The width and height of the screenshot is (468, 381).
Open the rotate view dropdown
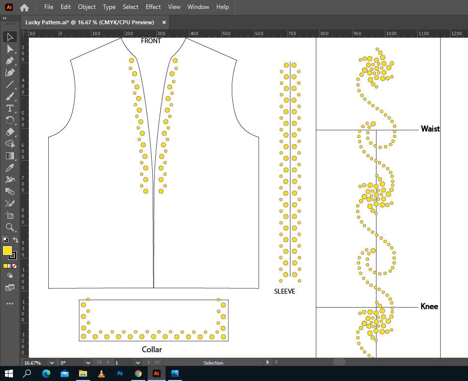[88, 363]
